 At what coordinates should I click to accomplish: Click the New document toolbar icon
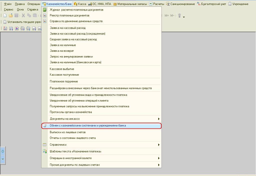tap(5, 16)
